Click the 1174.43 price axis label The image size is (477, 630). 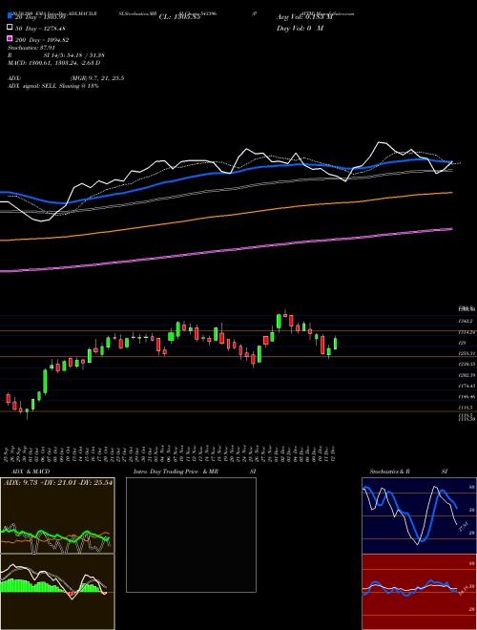click(x=467, y=386)
